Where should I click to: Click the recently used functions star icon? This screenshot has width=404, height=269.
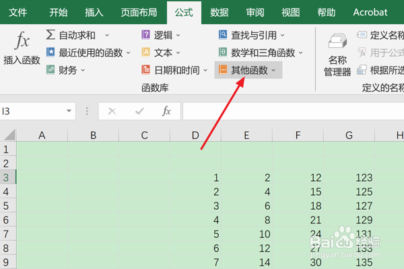(x=50, y=52)
